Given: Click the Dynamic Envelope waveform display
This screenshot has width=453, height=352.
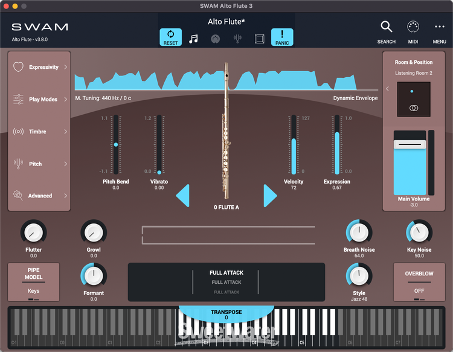Looking at the screenshot, I should coord(226,80).
